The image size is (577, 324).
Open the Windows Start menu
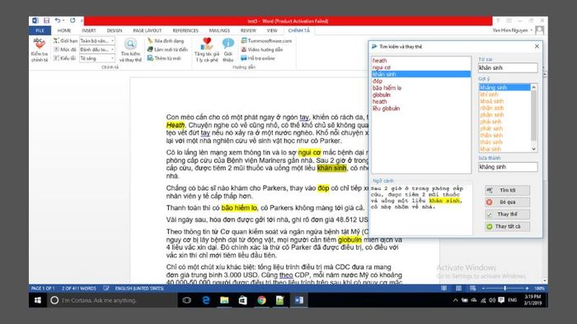[38, 300]
